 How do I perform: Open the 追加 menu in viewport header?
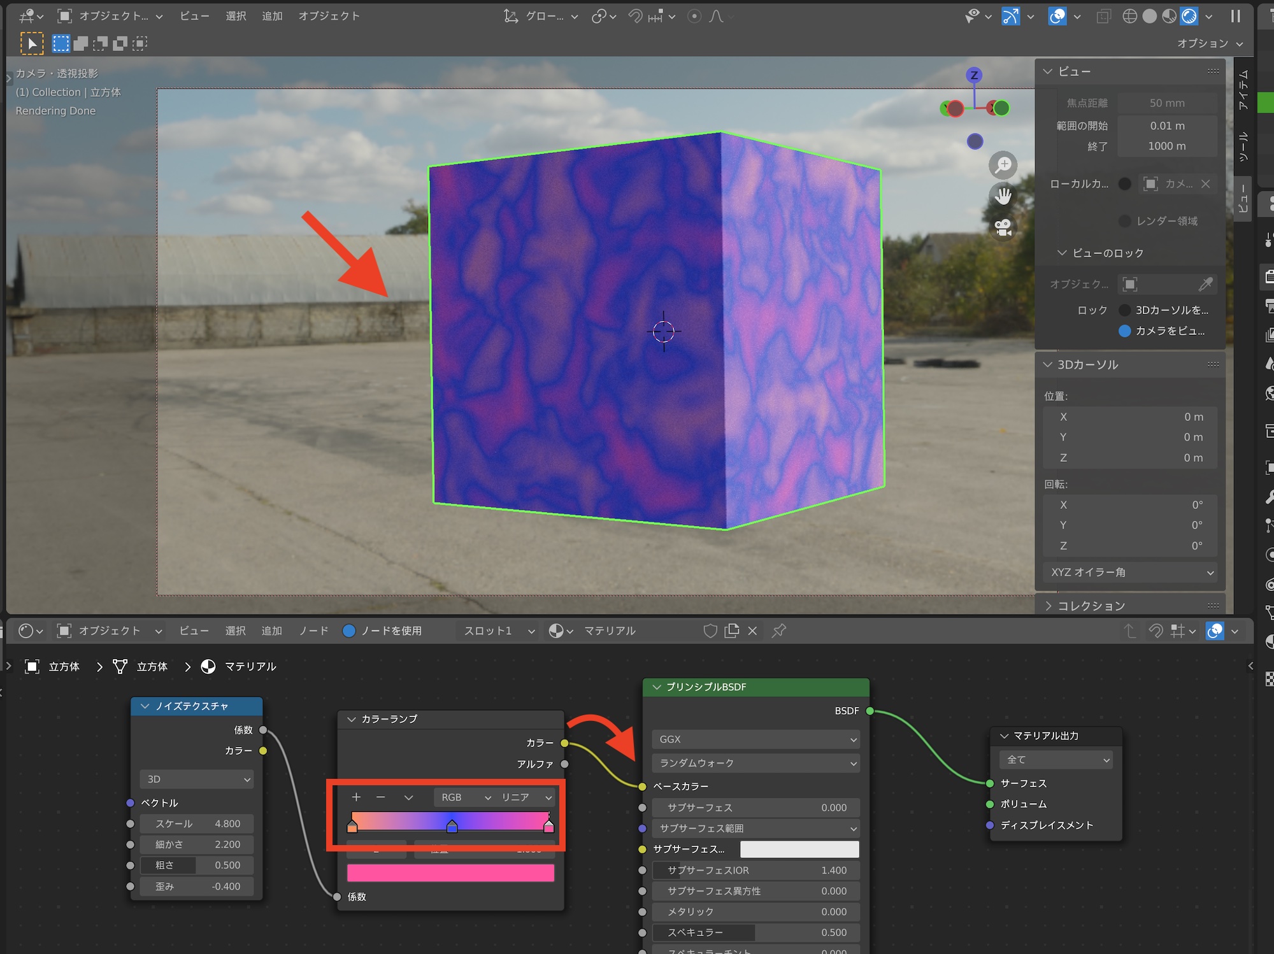[272, 16]
